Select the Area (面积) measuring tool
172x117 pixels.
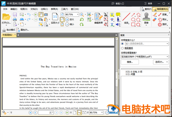[163, 24]
